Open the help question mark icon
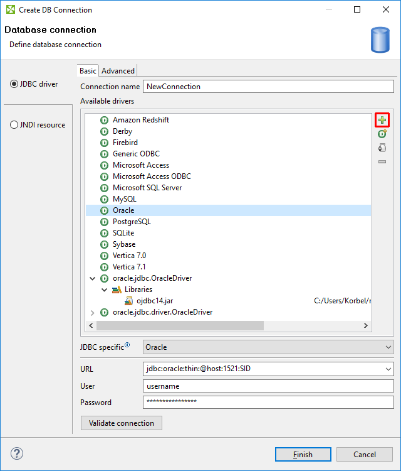This screenshot has width=401, height=471. [17, 453]
